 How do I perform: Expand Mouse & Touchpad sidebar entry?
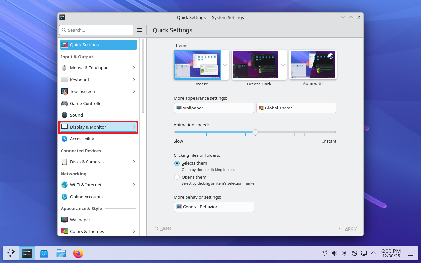click(x=134, y=68)
